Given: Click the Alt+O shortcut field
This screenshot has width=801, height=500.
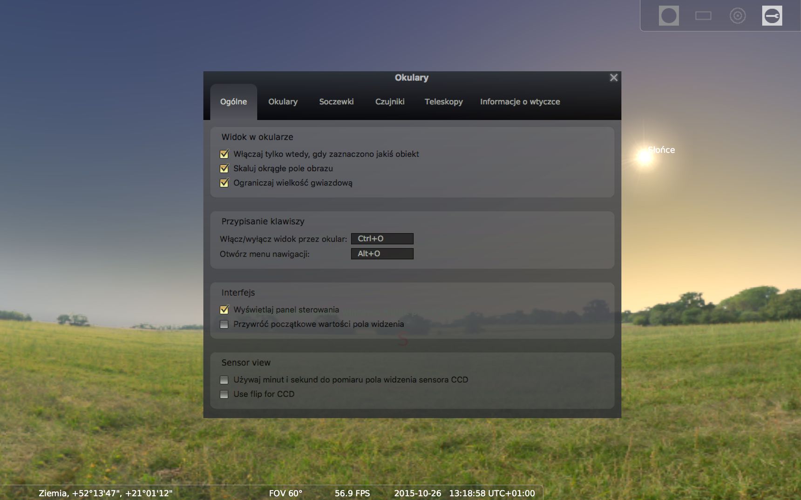Looking at the screenshot, I should (x=382, y=253).
